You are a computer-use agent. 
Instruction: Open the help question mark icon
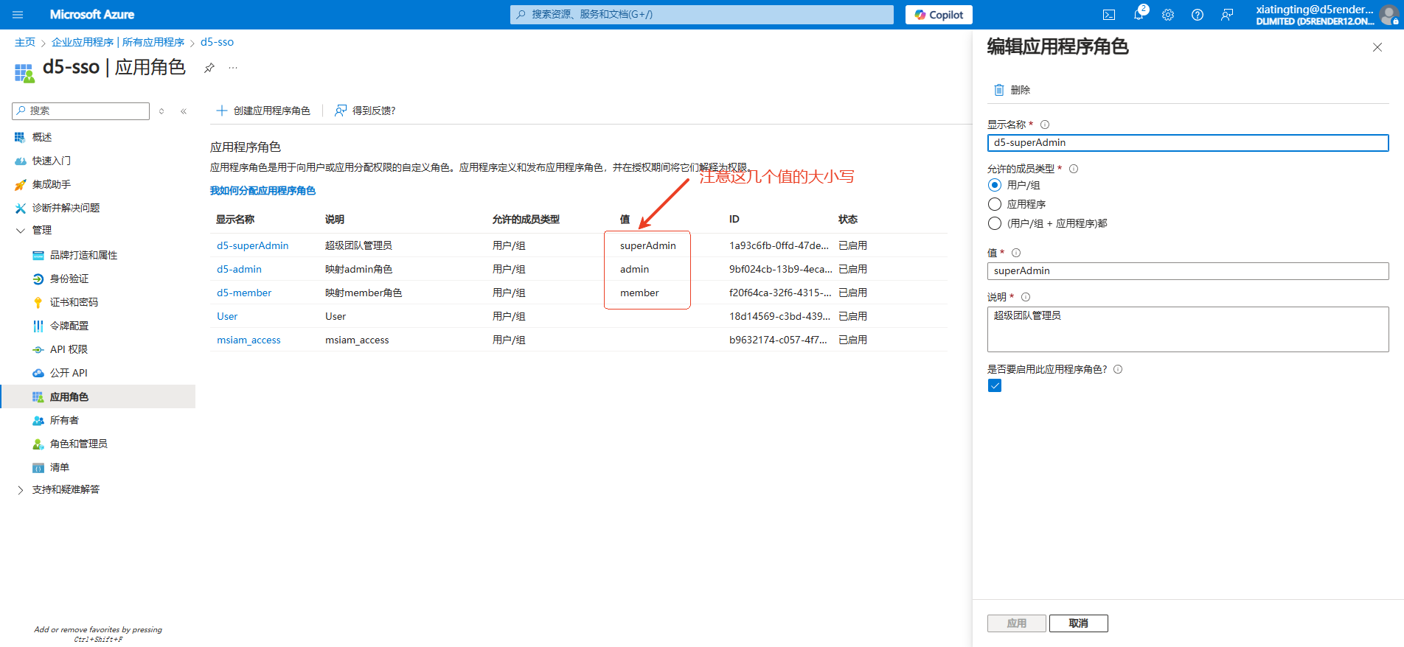tap(1198, 15)
